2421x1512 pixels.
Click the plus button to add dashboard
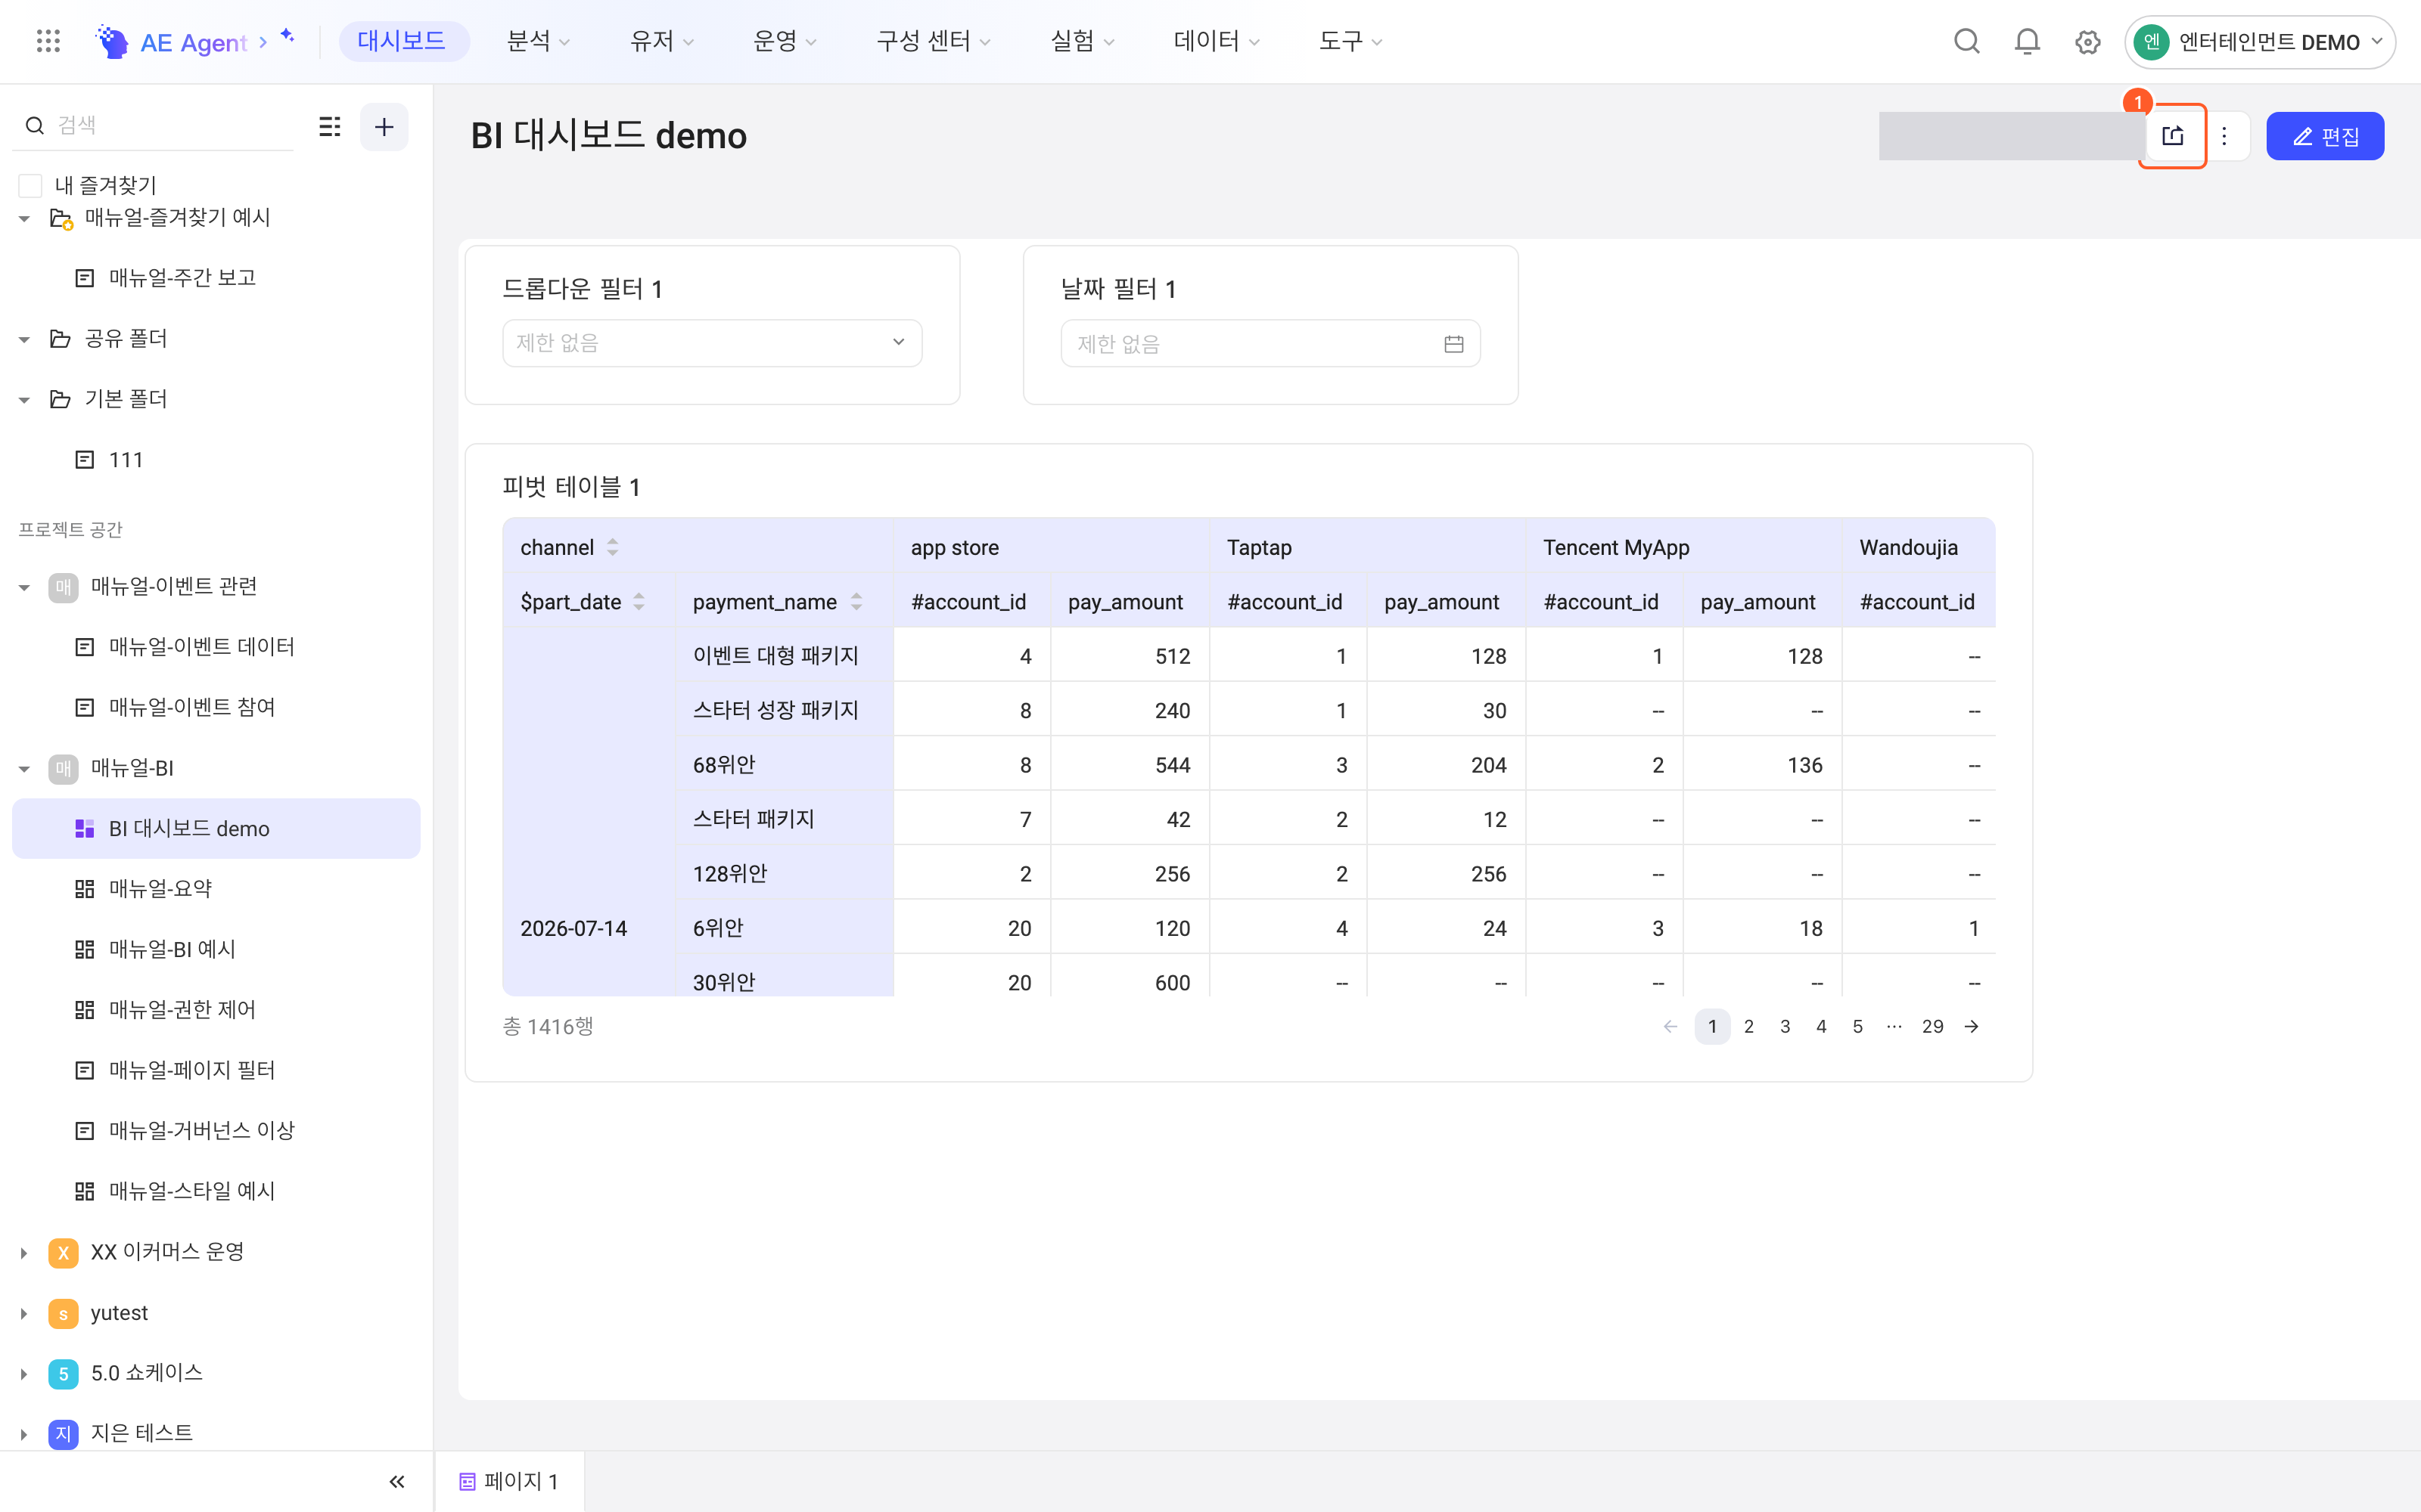[384, 127]
